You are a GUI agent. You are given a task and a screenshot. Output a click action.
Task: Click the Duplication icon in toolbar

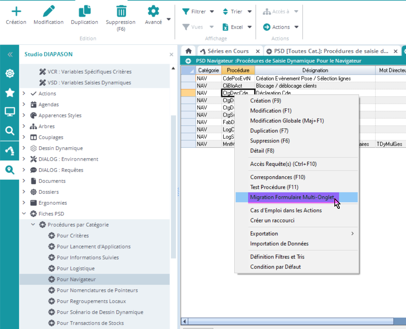pos(84,11)
